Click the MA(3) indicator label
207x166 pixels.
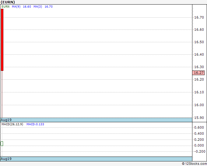(x=38, y=7)
